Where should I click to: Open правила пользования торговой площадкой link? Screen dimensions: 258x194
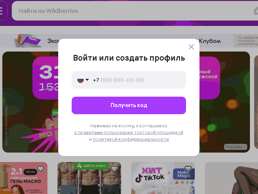click(x=129, y=133)
